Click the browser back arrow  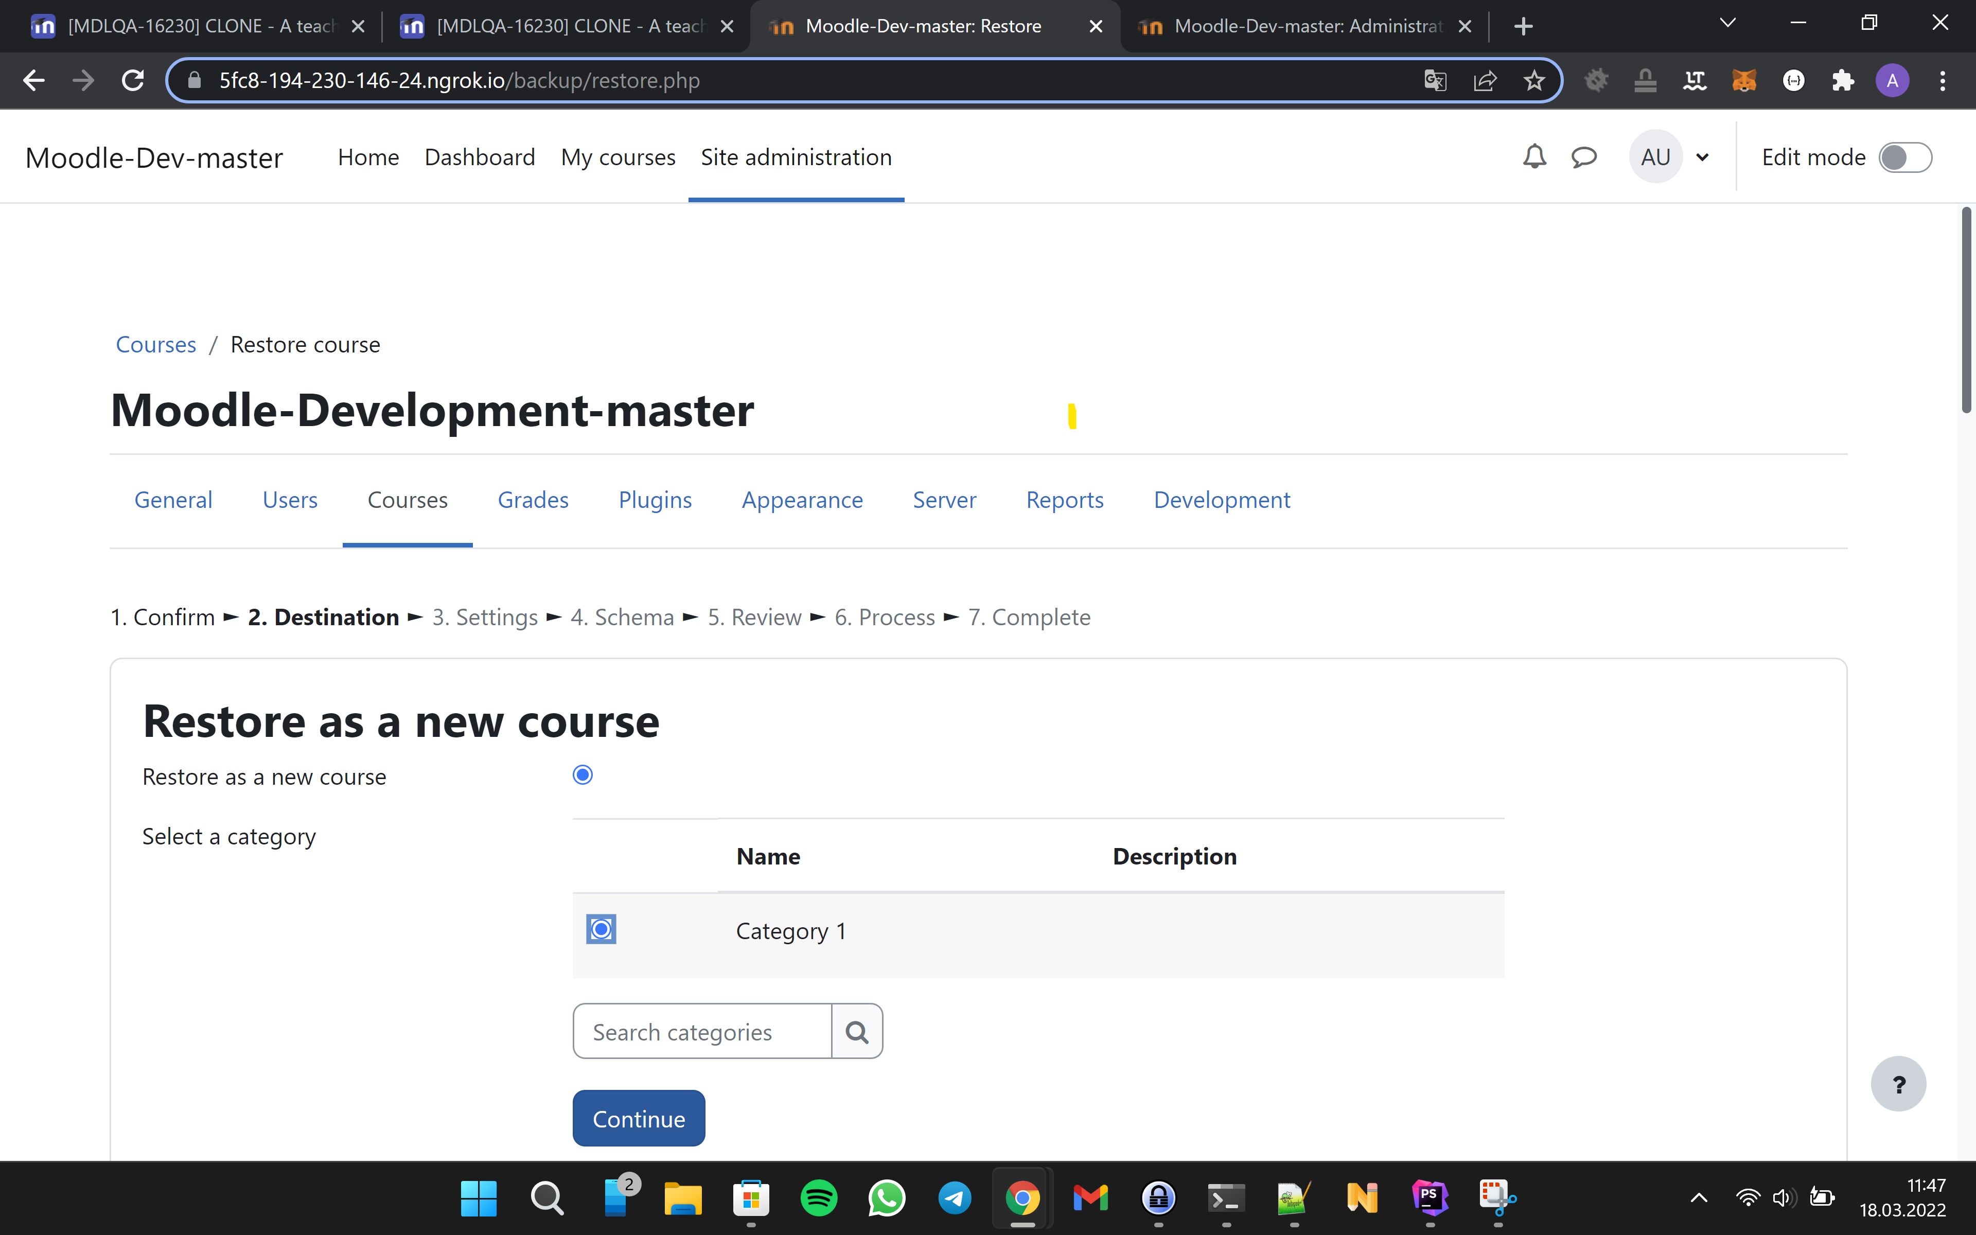pyautogui.click(x=33, y=80)
